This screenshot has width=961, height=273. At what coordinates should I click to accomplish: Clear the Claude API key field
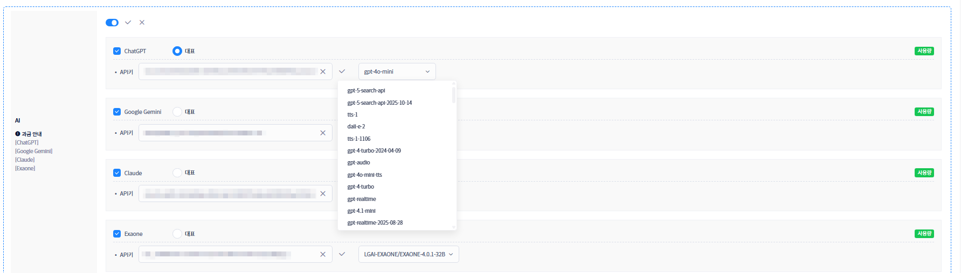323,193
